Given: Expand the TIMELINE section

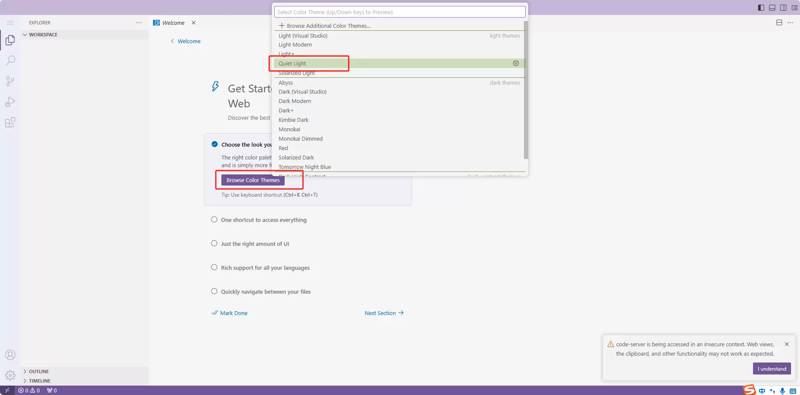Looking at the screenshot, I should coord(39,381).
